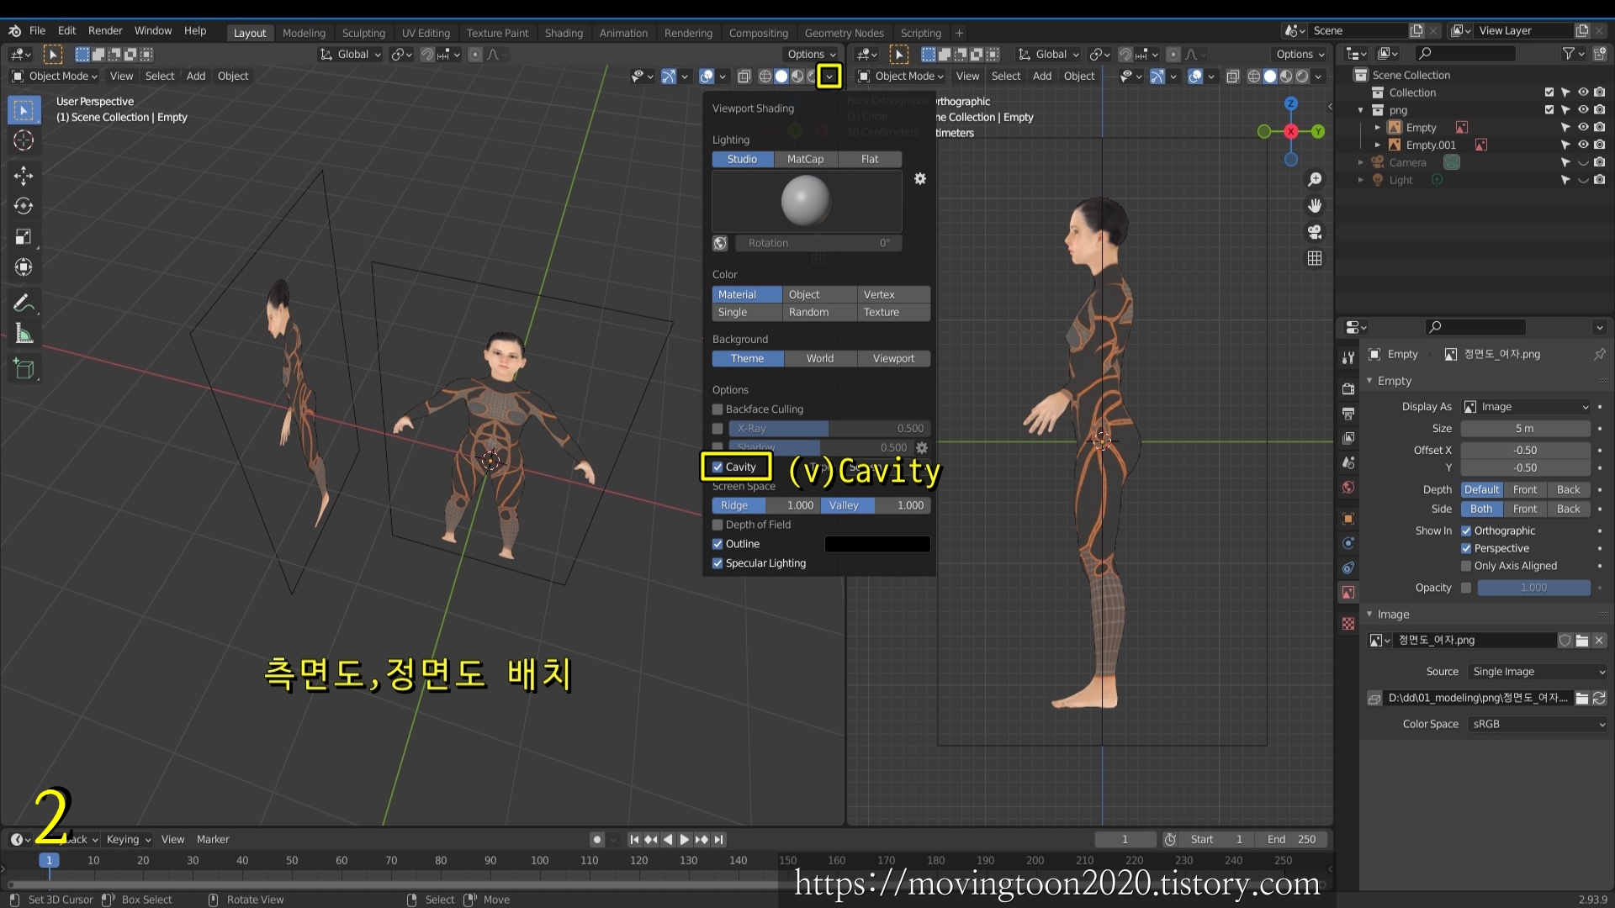The image size is (1615, 908).
Task: Click the Outline color swatch
Action: [x=877, y=545]
